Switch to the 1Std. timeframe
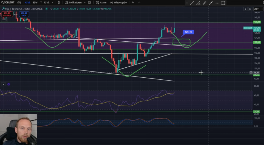 click(x=47, y=3)
